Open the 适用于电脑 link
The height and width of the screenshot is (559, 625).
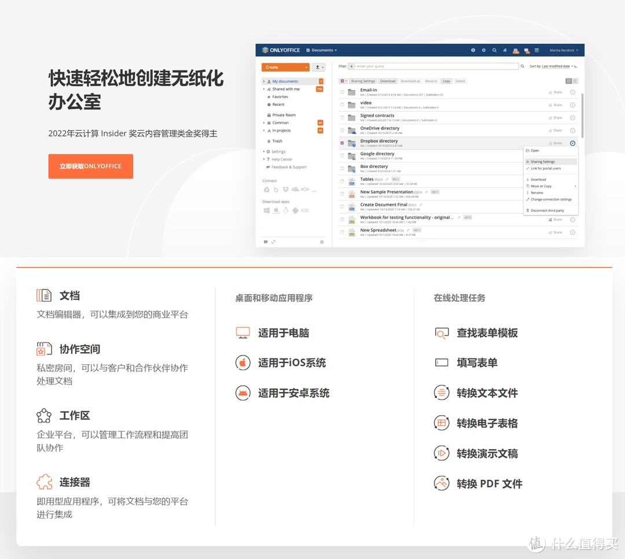pos(284,333)
